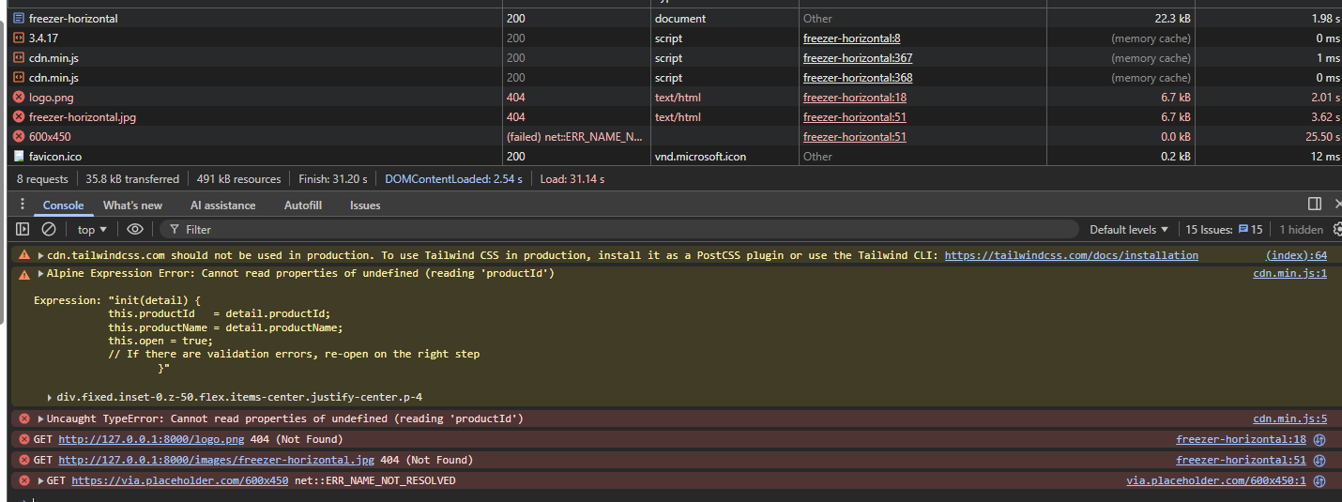Click AI icon beside the logo.png 404 error
This screenshot has width=1342, height=502.
point(1319,439)
